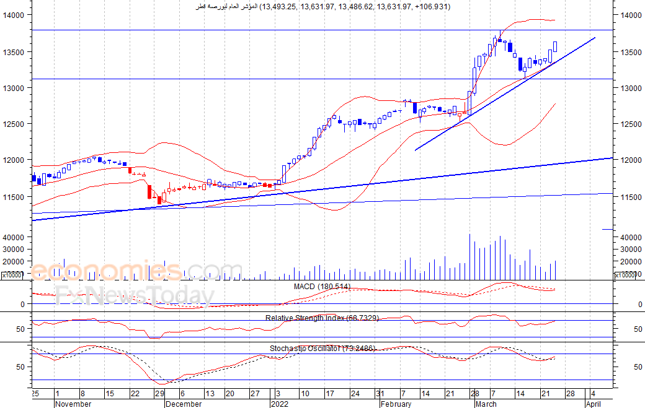Click the 14000 price label on left axis

click(14, 15)
